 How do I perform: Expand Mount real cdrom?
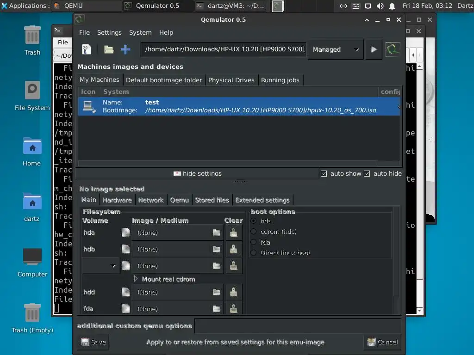click(136, 279)
